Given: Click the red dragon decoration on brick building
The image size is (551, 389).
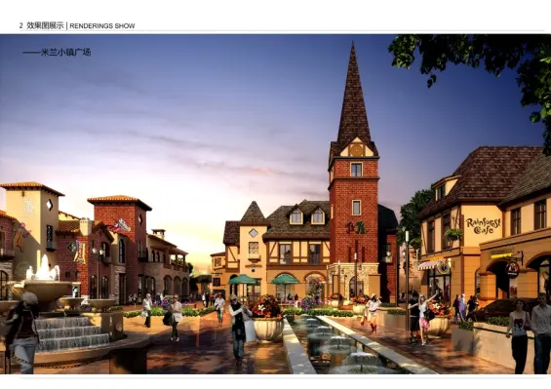Looking at the screenshot, I should [120, 225].
